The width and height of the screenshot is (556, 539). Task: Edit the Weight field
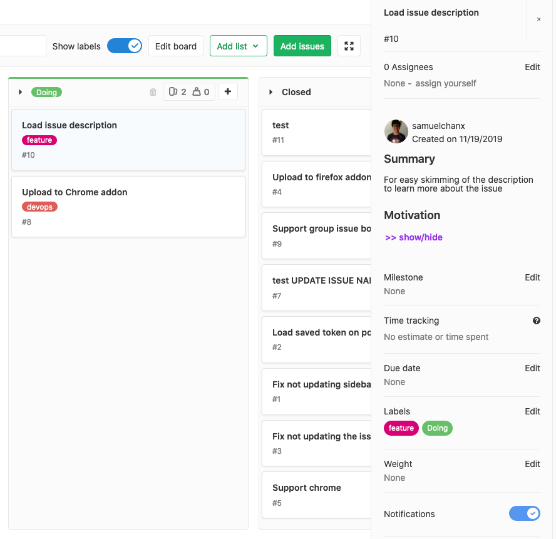532,464
